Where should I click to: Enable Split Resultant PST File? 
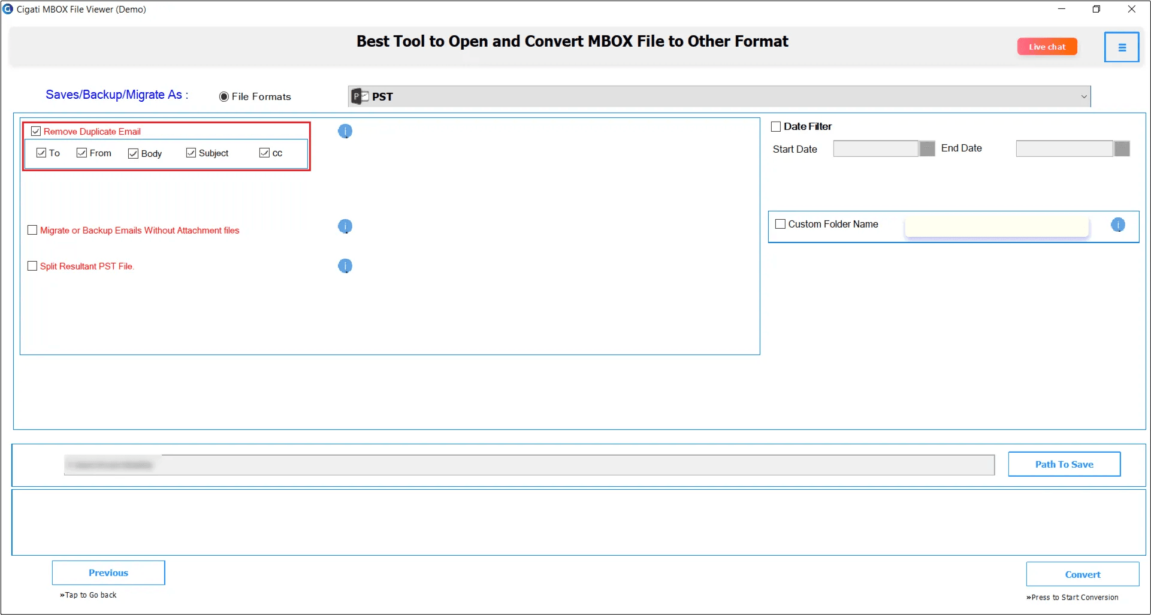[32, 266]
